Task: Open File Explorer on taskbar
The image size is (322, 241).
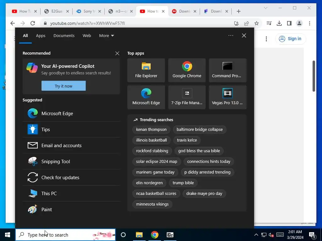Action: (x=139, y=235)
